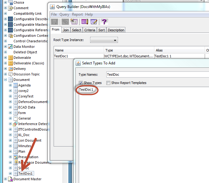Select the ECAD Data tree item

[27, 107]
